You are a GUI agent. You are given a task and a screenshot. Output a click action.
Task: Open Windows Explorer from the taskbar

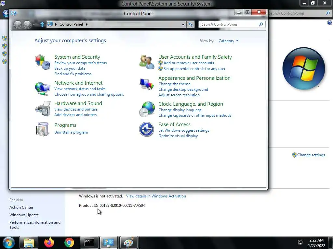[29, 243]
